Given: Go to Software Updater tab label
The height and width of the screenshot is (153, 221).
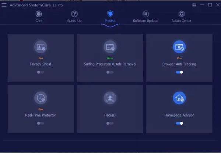Looking at the screenshot, I should pyautogui.click(x=146, y=21).
